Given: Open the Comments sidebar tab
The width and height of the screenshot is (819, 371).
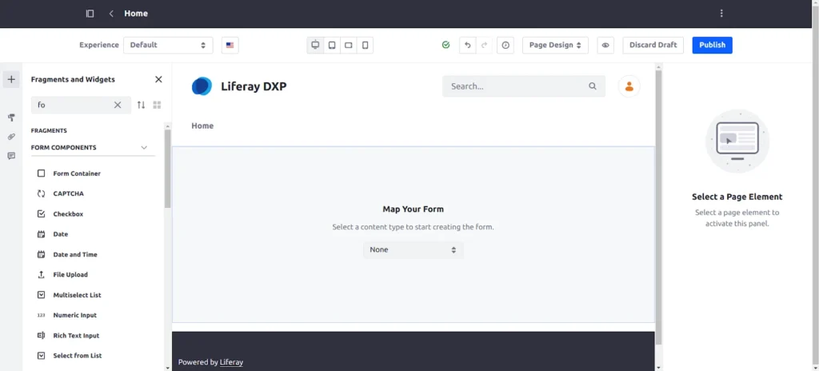Looking at the screenshot, I should click(11, 156).
